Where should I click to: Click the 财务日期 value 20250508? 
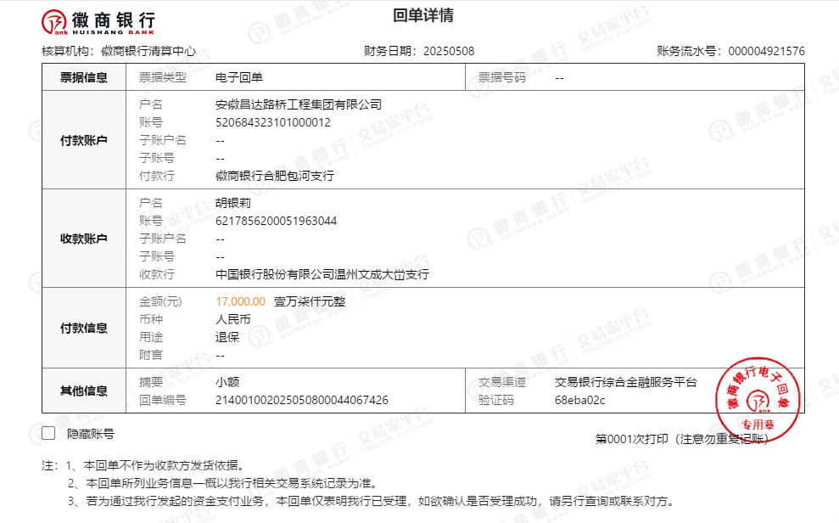tap(449, 51)
